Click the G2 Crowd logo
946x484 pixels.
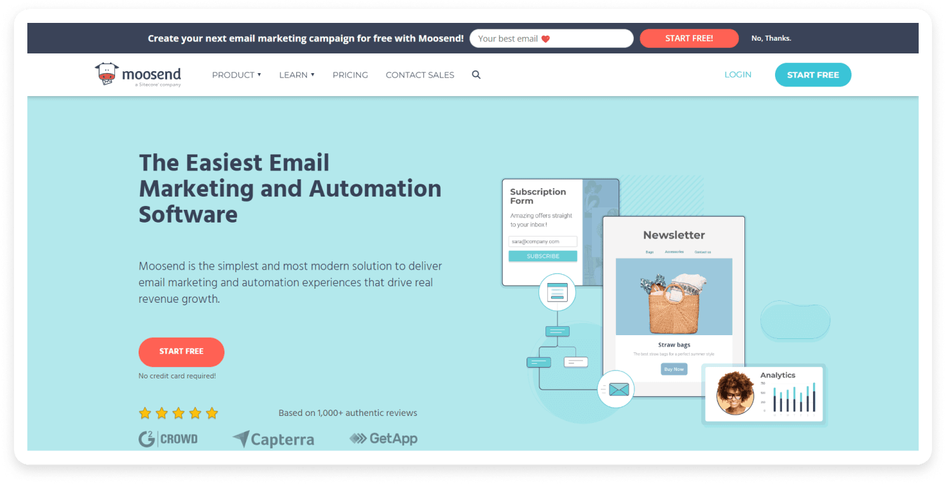point(168,439)
